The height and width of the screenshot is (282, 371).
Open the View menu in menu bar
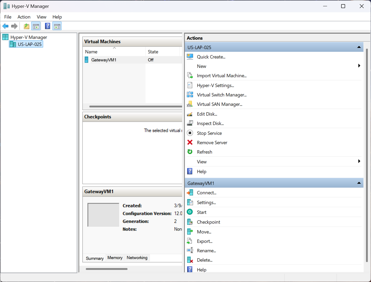tap(42, 17)
